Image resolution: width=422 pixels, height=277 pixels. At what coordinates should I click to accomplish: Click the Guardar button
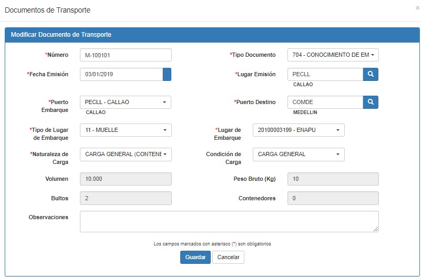click(x=195, y=257)
